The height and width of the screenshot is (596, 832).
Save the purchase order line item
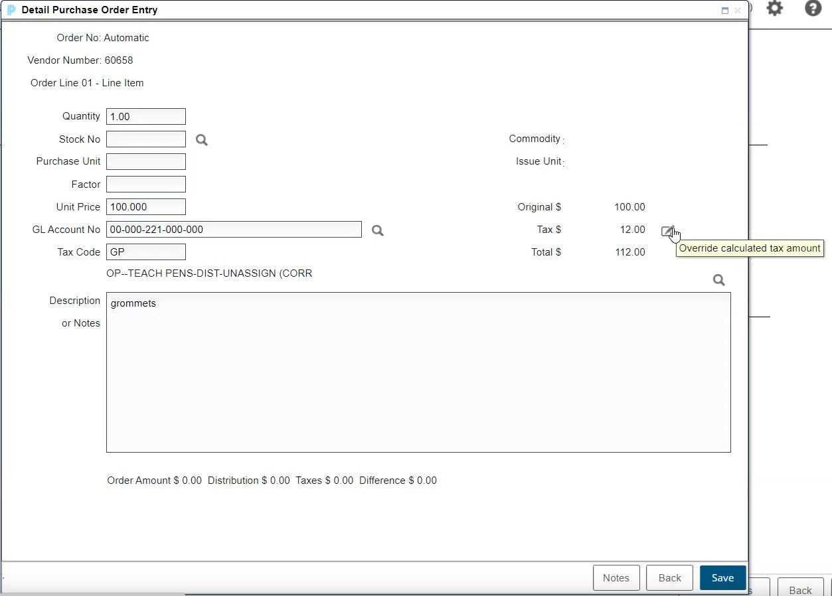pos(722,578)
